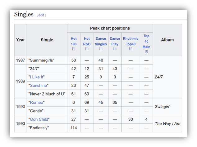
Task: Click footnote [1] under Hot R&B
Action: (87, 49)
